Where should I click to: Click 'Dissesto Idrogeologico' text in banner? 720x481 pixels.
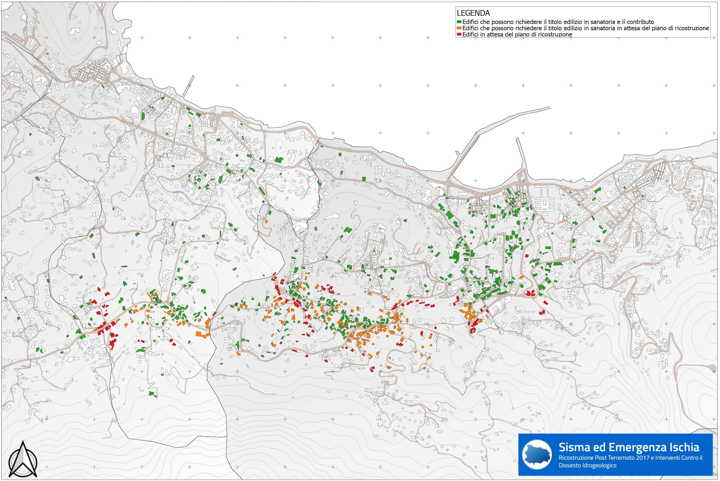point(587,466)
